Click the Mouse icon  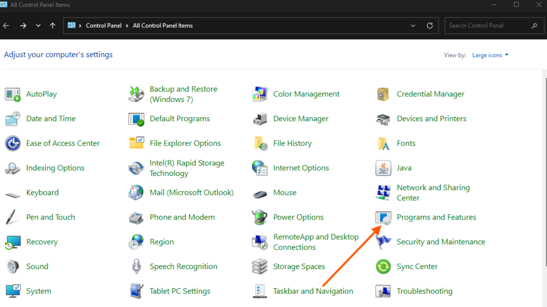(260, 193)
